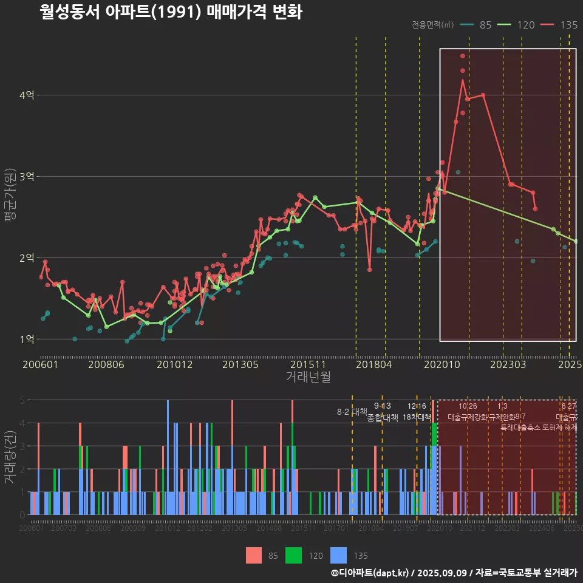Click the 120 line legend marker at top
The width and height of the screenshot is (583, 583).
505,25
